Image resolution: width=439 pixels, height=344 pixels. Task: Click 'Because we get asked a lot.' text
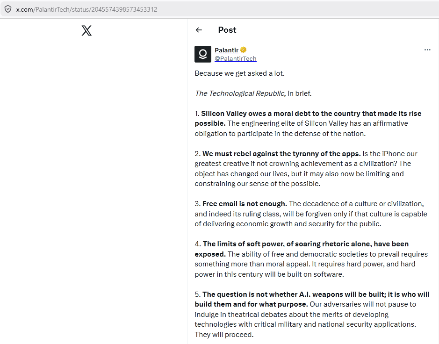pyautogui.click(x=240, y=73)
